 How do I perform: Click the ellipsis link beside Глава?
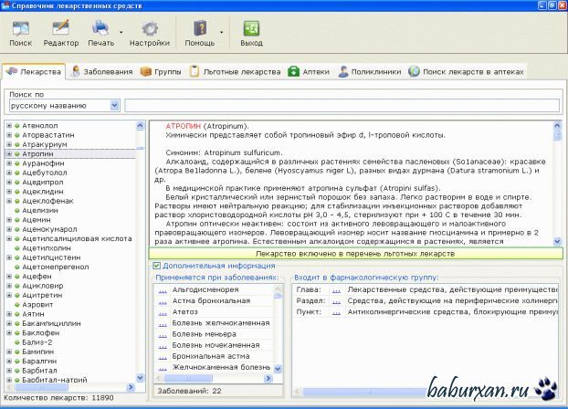[x=336, y=288]
